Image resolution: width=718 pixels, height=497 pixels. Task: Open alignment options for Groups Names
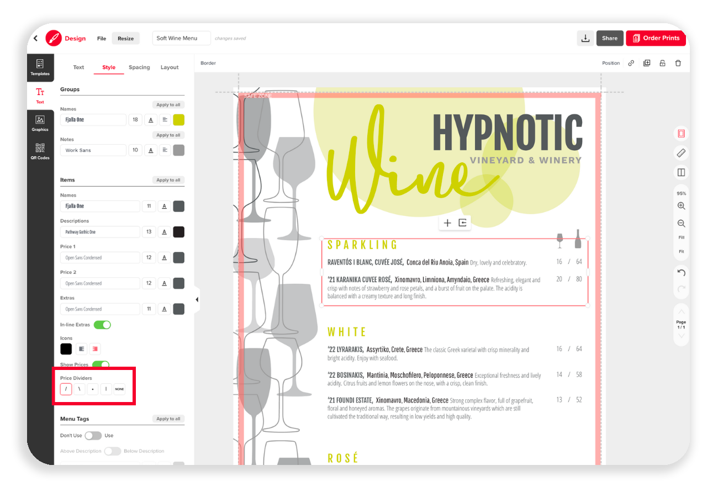pos(165,120)
